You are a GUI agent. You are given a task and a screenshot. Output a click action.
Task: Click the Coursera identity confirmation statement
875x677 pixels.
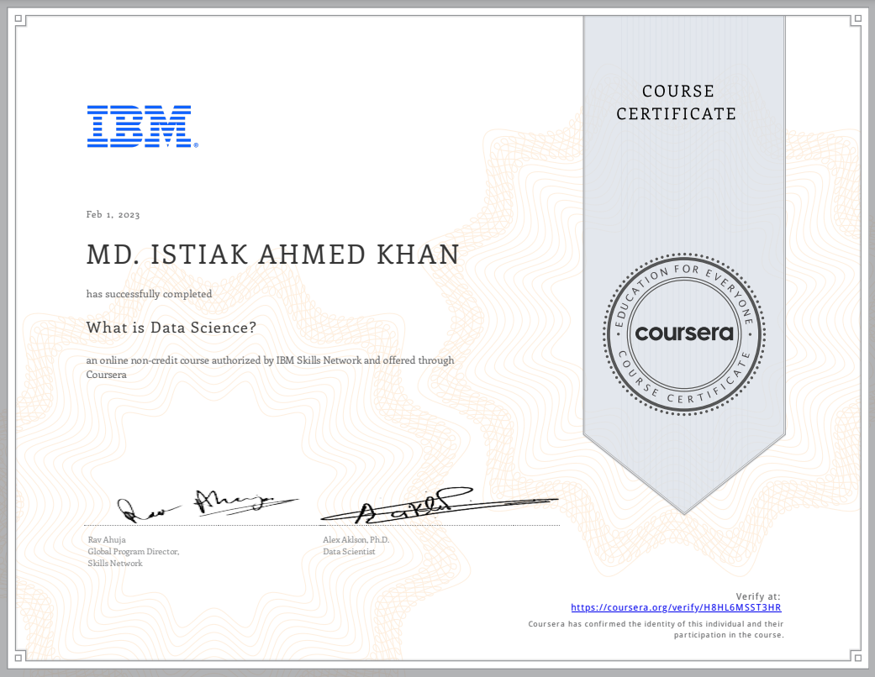[x=656, y=630]
